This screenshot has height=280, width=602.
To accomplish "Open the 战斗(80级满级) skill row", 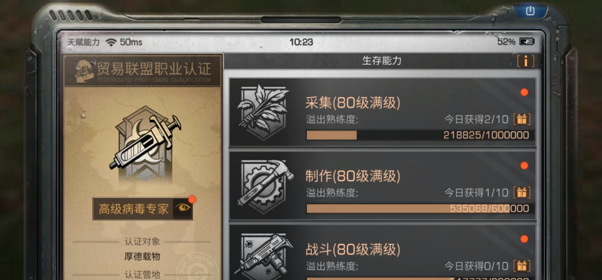I will [x=382, y=252].
